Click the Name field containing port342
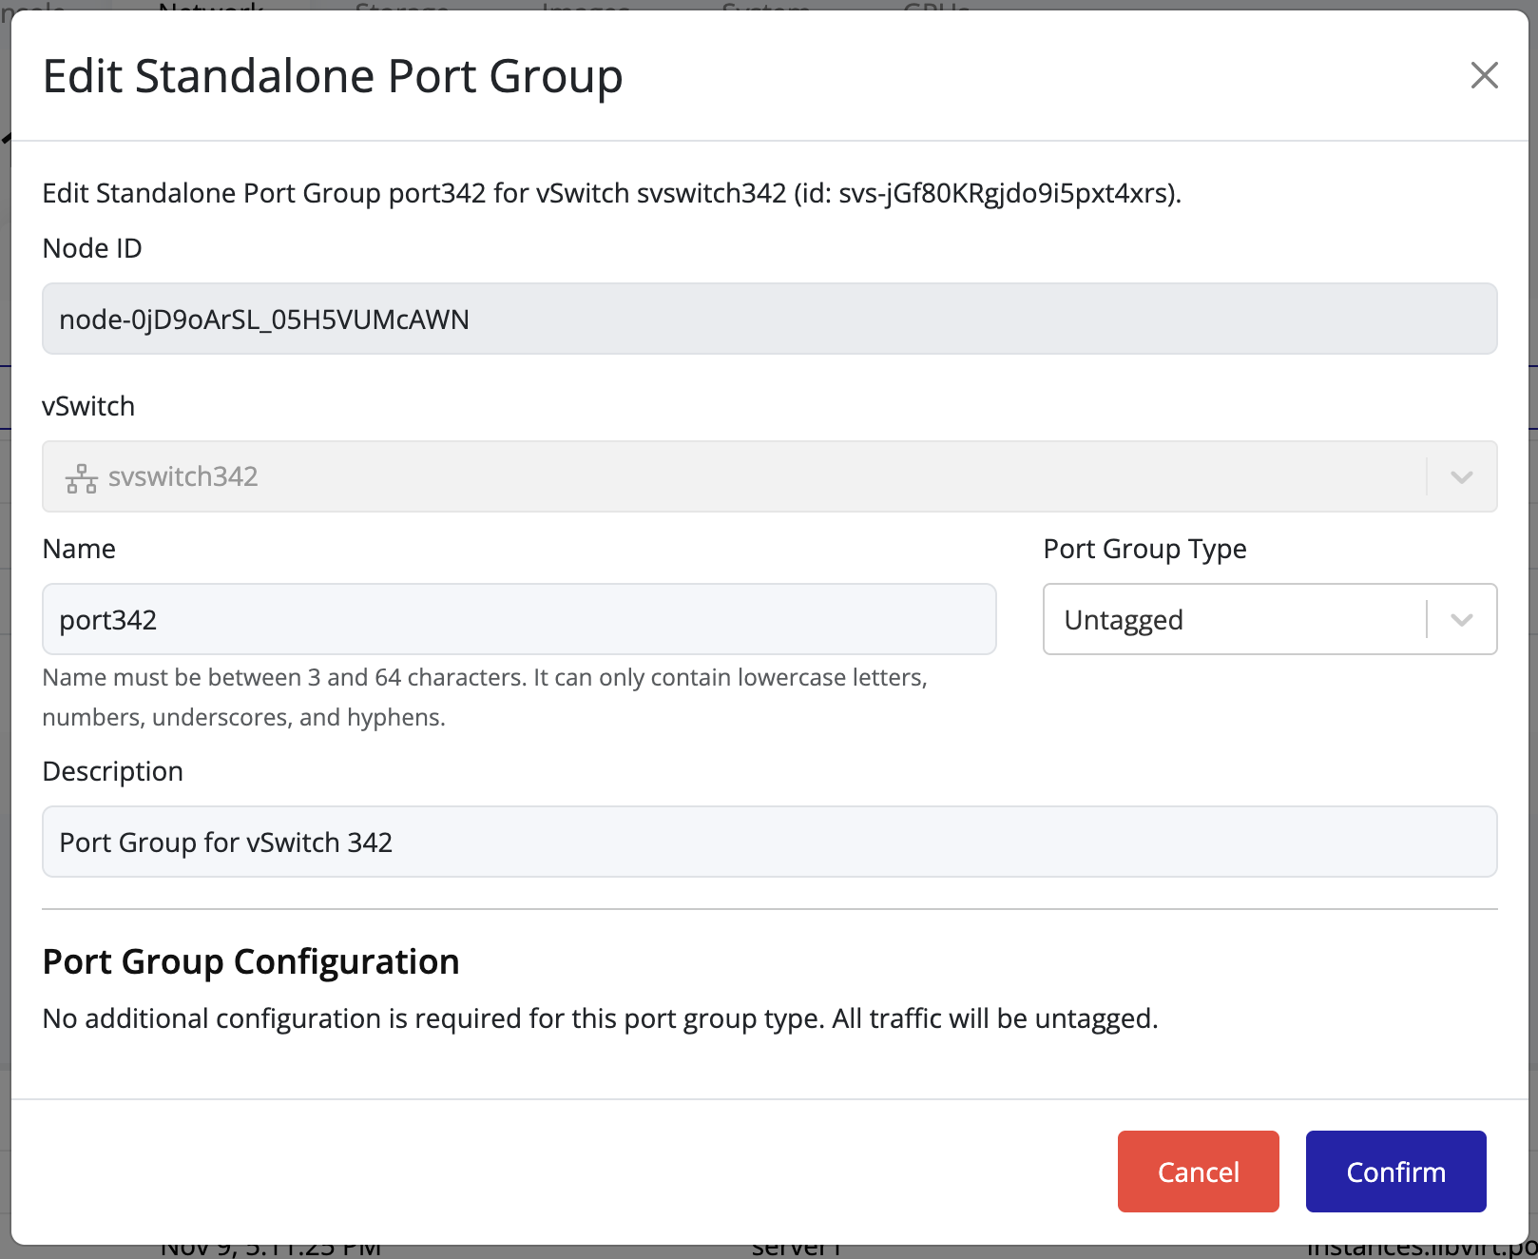 tap(518, 619)
